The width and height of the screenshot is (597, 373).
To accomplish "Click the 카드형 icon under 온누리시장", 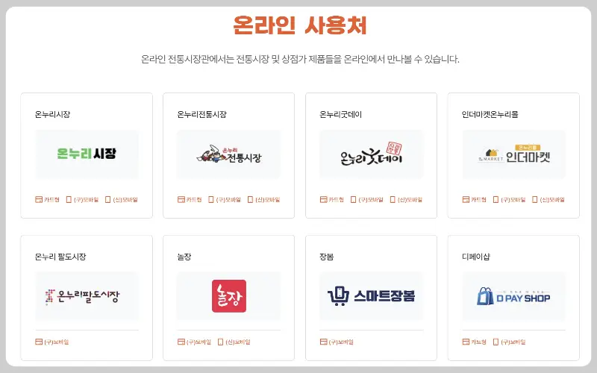I will coord(39,199).
